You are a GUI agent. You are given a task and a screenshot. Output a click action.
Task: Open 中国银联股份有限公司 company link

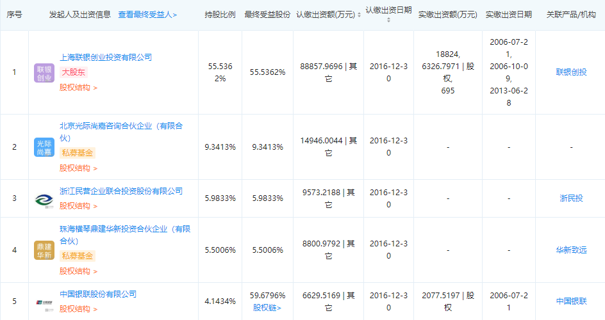(x=98, y=294)
